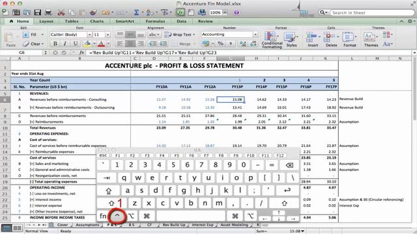Switch to the Asset Modeling sheet tab

point(234,225)
